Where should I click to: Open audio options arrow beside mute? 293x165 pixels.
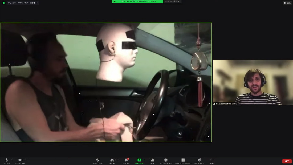coord(12,160)
